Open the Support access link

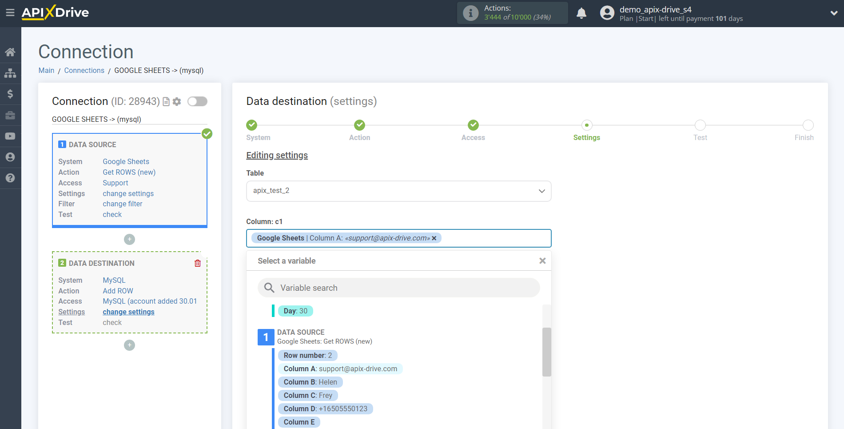(115, 183)
